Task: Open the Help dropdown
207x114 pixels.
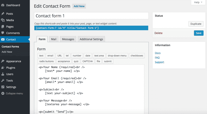Action: pyautogui.click(x=198, y=2)
